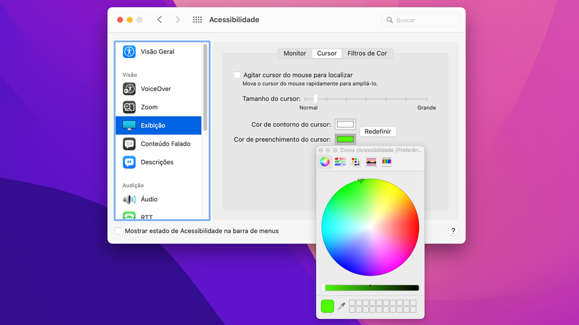Click the cursor outline color well
Image resolution: width=579 pixels, height=325 pixels.
[x=345, y=125]
